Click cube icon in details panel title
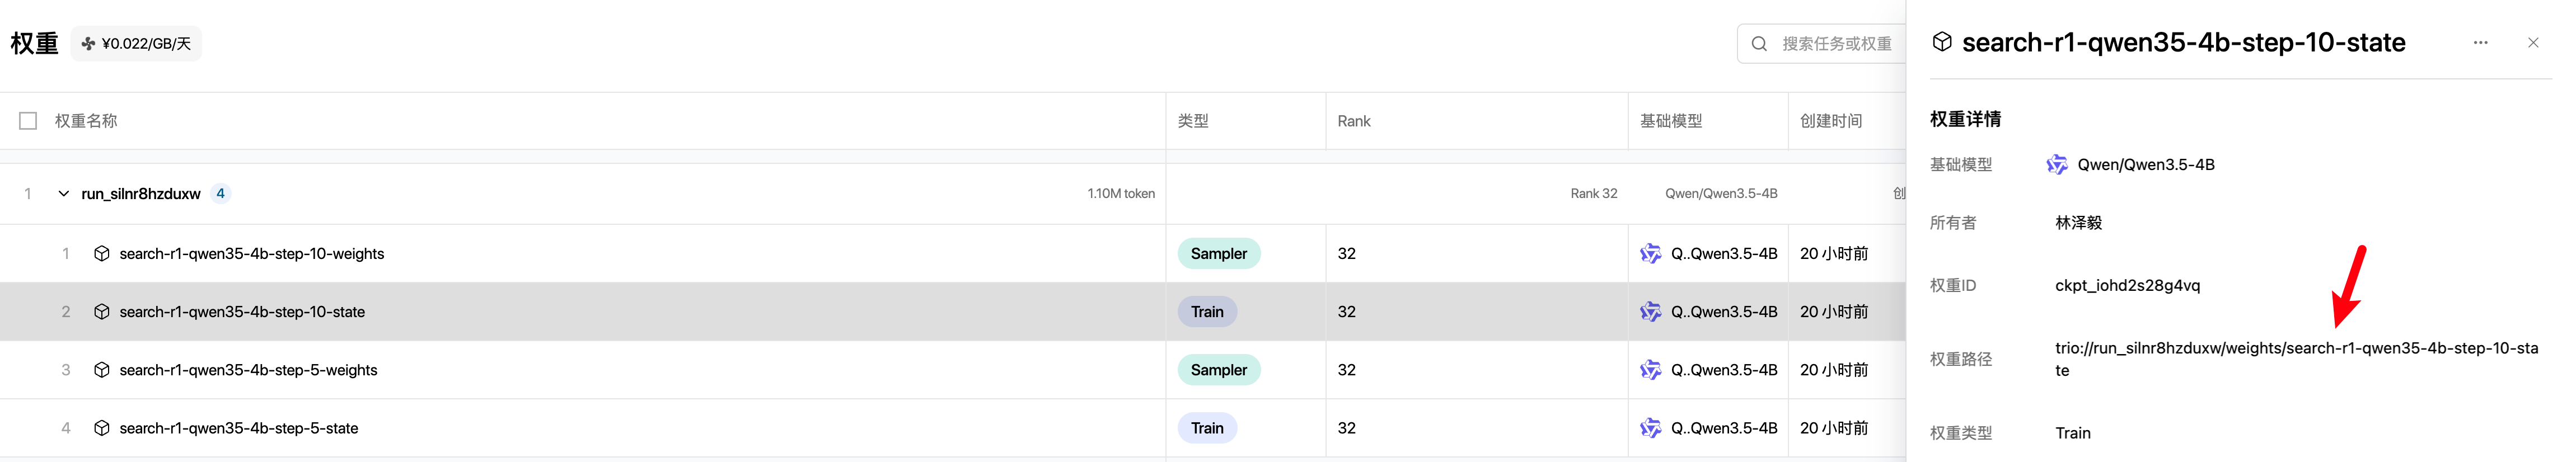This screenshot has height=462, width=2576. [1942, 42]
